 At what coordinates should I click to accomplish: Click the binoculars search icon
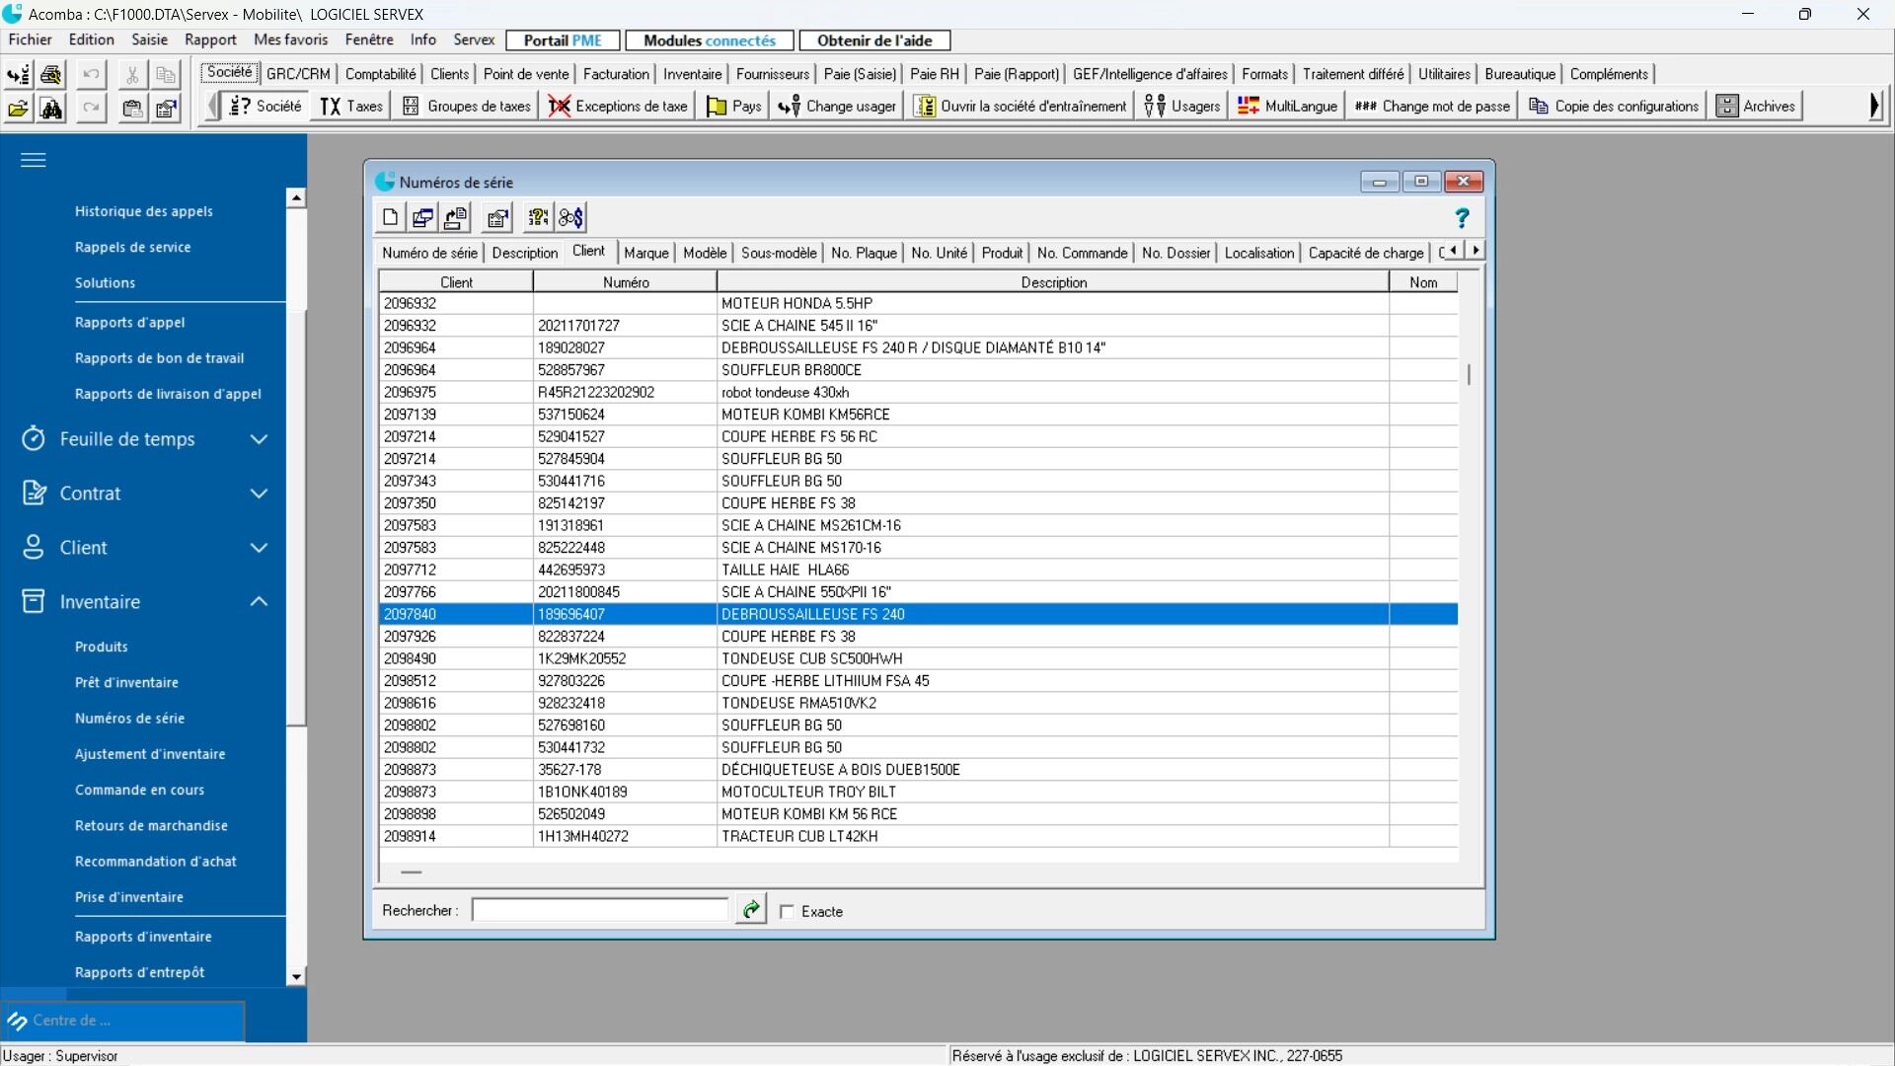pos(51,108)
